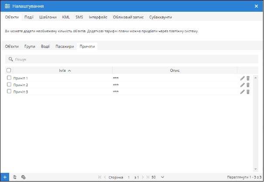The width and height of the screenshot is (264, 182).
Task: Select the row named Причіп 2
Action: (x=129, y=85)
